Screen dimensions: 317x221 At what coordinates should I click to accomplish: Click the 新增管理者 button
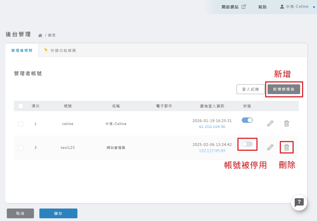pos(284,89)
